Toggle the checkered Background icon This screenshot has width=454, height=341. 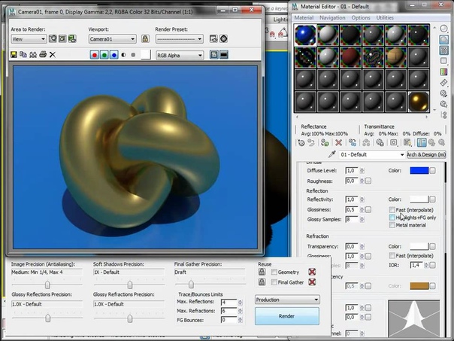tap(443, 50)
